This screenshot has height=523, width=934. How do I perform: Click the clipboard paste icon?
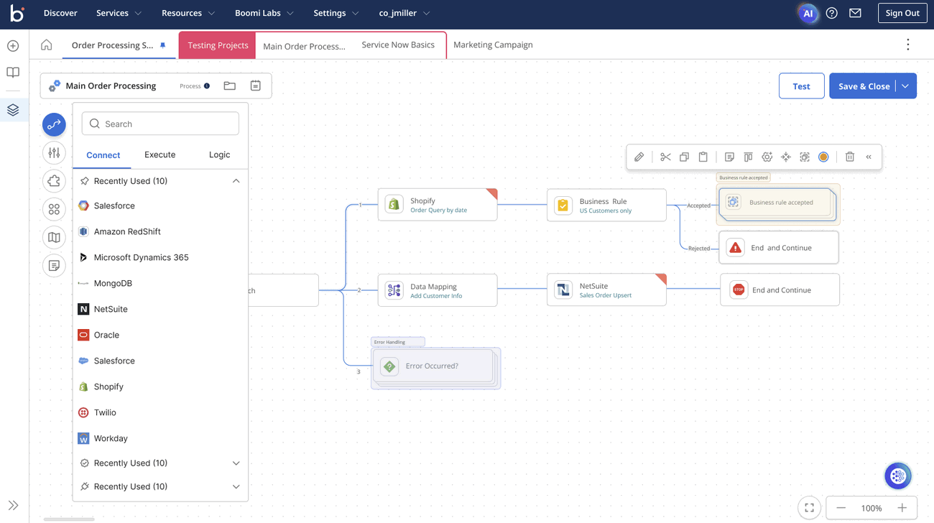703,157
